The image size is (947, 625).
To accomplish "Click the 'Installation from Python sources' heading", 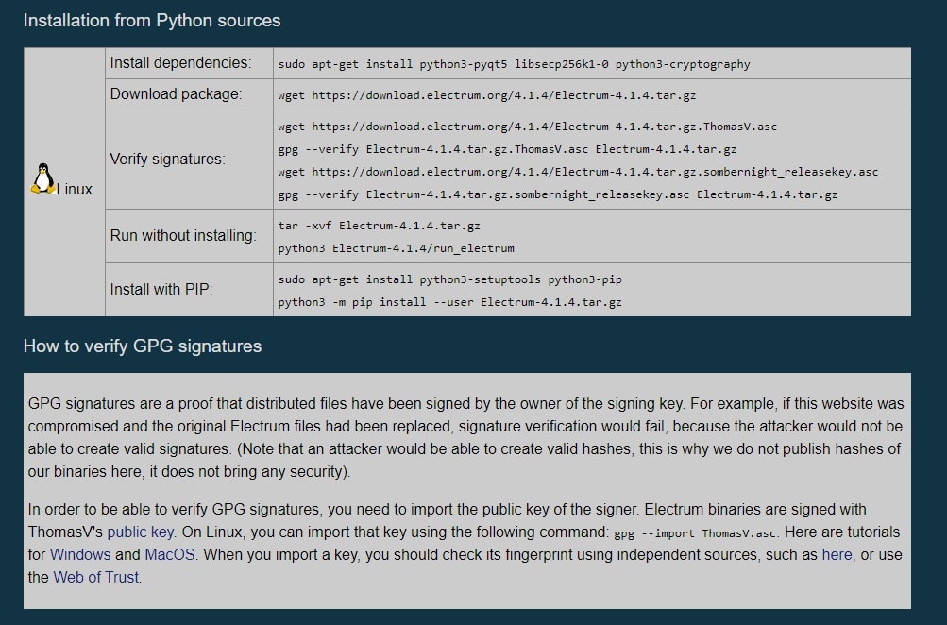I will [x=152, y=21].
